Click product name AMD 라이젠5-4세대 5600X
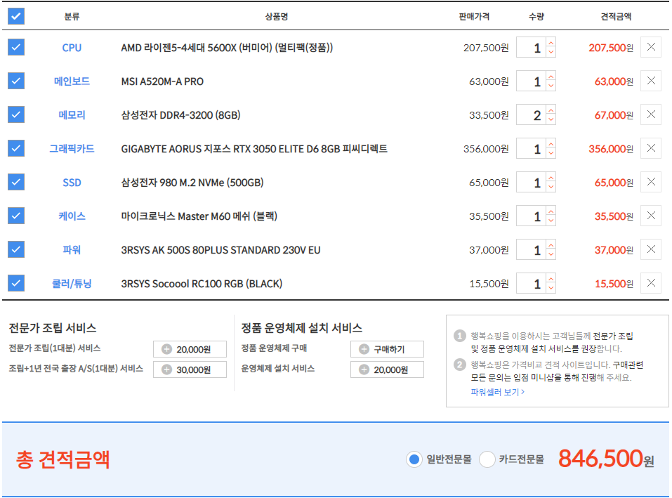The width and height of the screenshot is (672, 498). pyautogui.click(x=227, y=48)
